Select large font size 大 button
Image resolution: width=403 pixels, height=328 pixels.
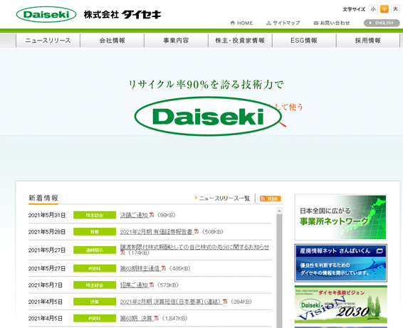pos(395,9)
